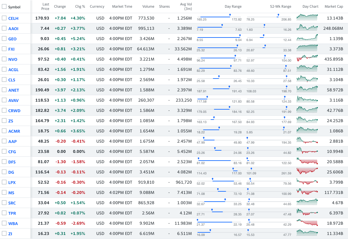This screenshot has width=348, height=242.
Task: Check the NVO row checkbox
Action: point(4,59)
